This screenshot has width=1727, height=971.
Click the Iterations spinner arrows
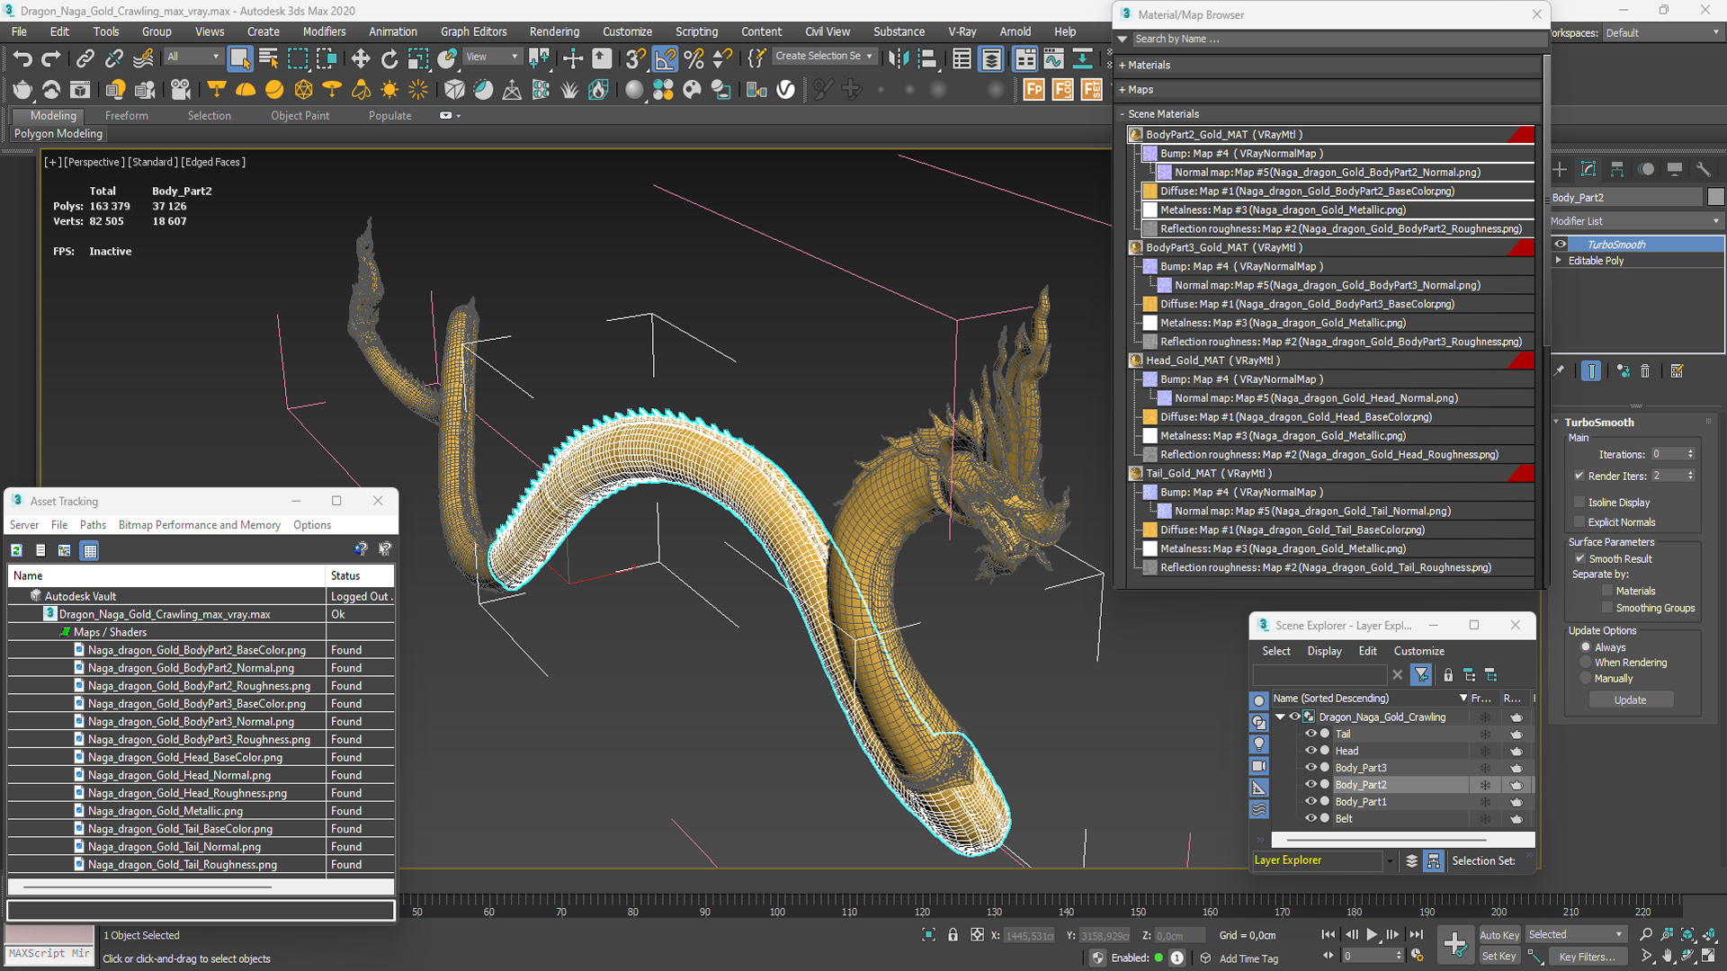(1691, 454)
